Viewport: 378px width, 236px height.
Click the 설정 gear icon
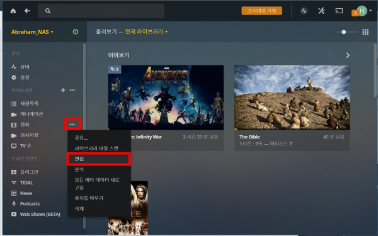14,77
